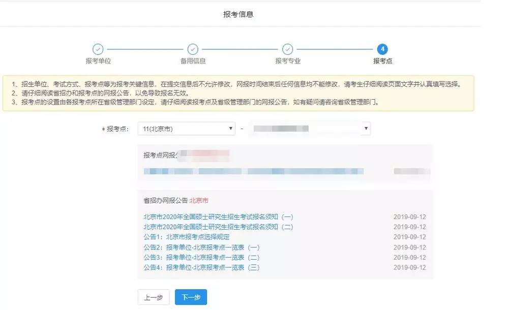Select the 报考单位 step label

(98, 61)
